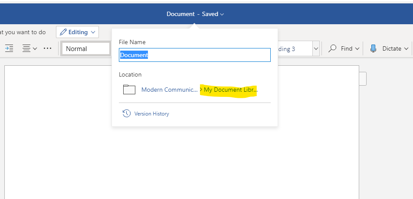Click the folder icon under Location
Viewport: 413px width, 199px height.
(129, 90)
